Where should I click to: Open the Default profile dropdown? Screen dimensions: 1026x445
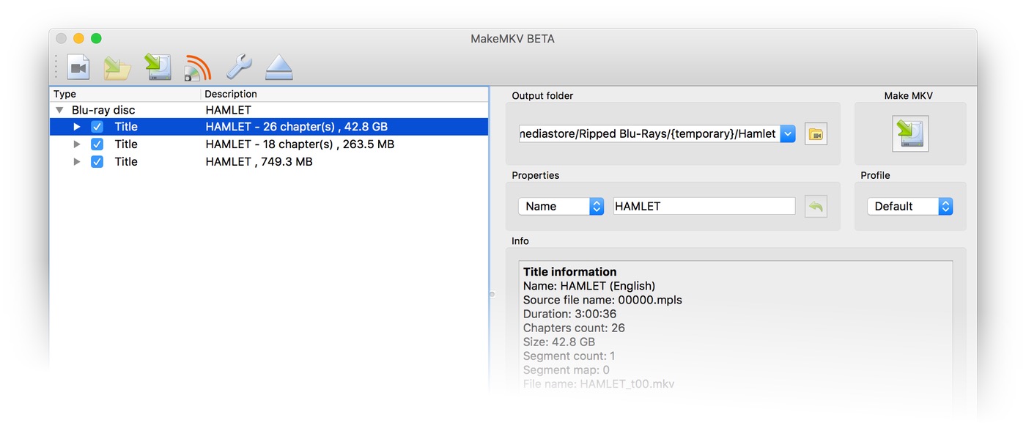pyautogui.click(x=909, y=206)
